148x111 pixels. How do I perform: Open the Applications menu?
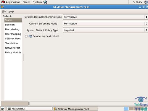point(13,2)
